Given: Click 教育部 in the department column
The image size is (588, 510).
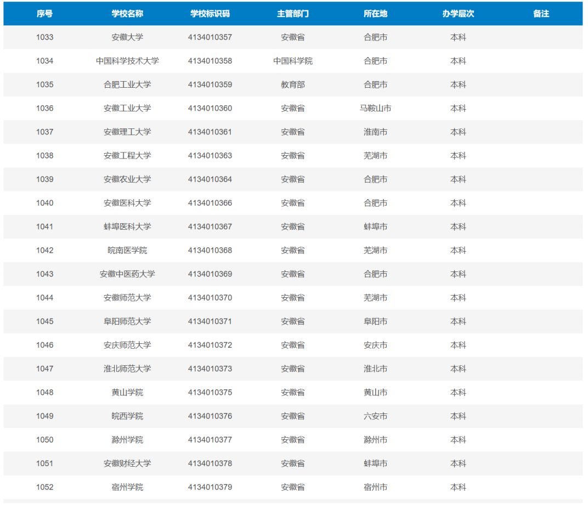Looking at the screenshot, I should (x=293, y=84).
